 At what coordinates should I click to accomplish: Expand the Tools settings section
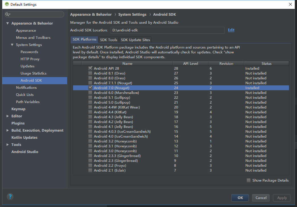click(8, 145)
